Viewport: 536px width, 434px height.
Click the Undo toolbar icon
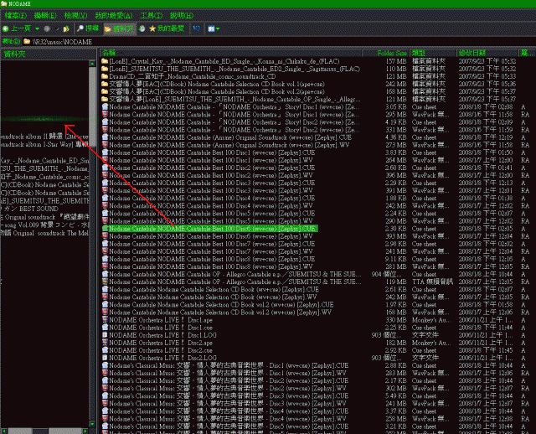[197, 28]
